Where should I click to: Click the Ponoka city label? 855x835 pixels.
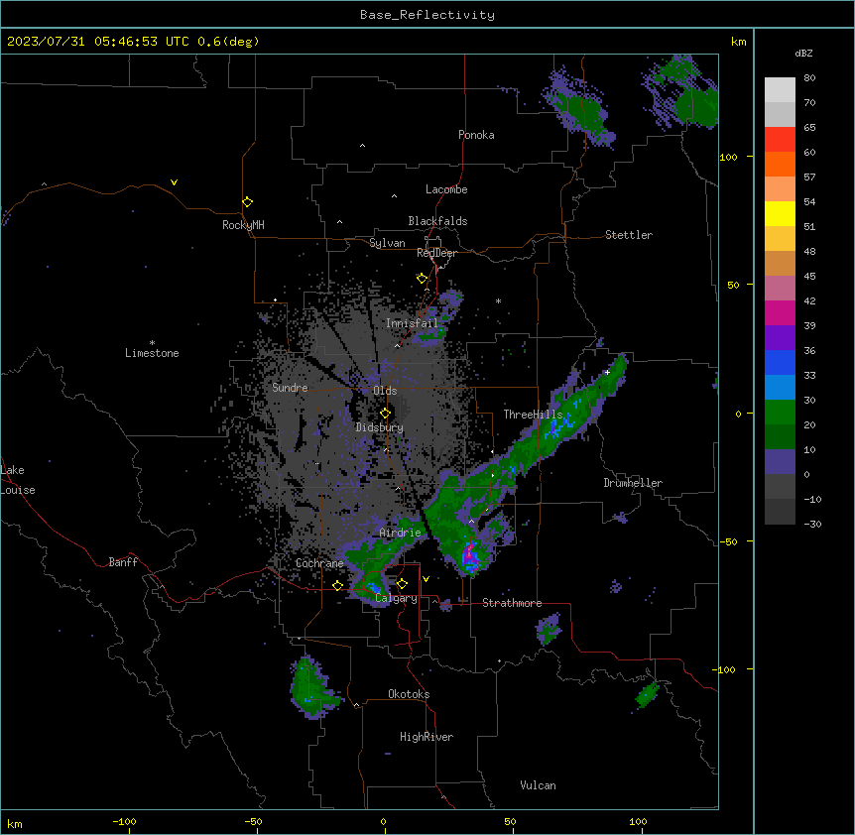tap(476, 135)
